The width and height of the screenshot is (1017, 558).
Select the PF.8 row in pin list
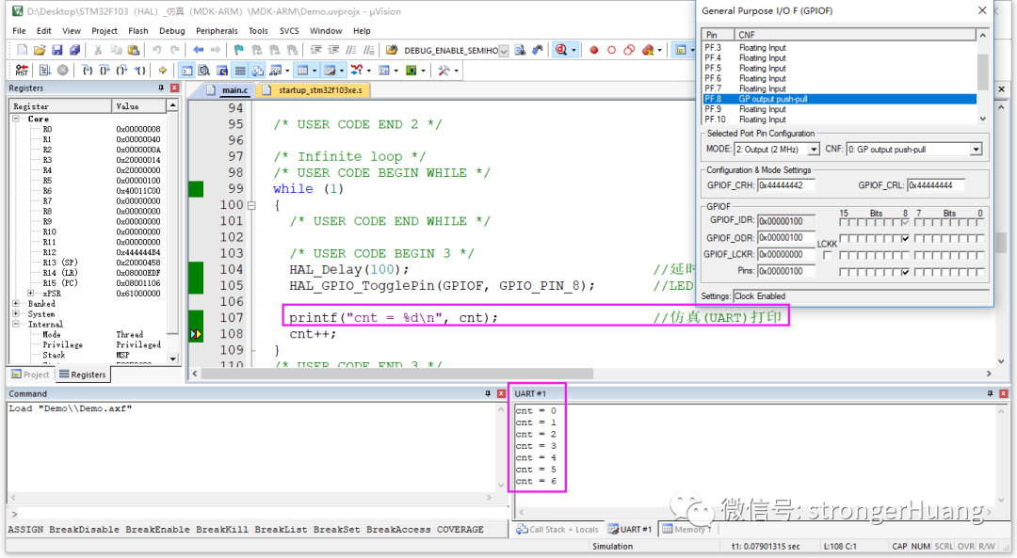point(839,99)
